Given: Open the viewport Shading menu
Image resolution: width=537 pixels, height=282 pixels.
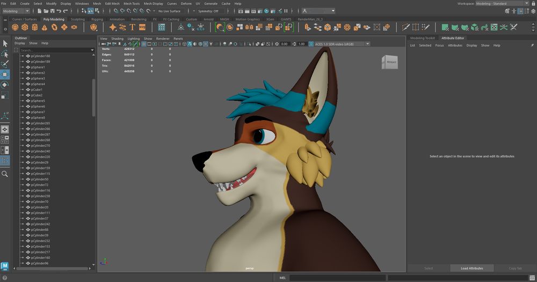Looking at the screenshot, I should (x=117, y=39).
